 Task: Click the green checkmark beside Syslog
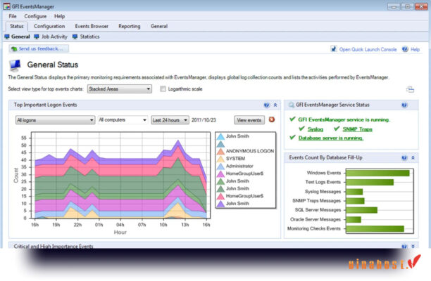point(301,129)
